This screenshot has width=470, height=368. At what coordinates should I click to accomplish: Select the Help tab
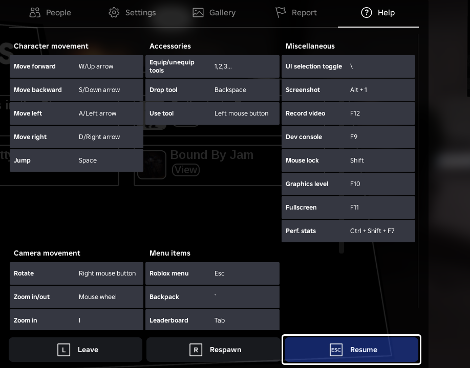point(378,13)
